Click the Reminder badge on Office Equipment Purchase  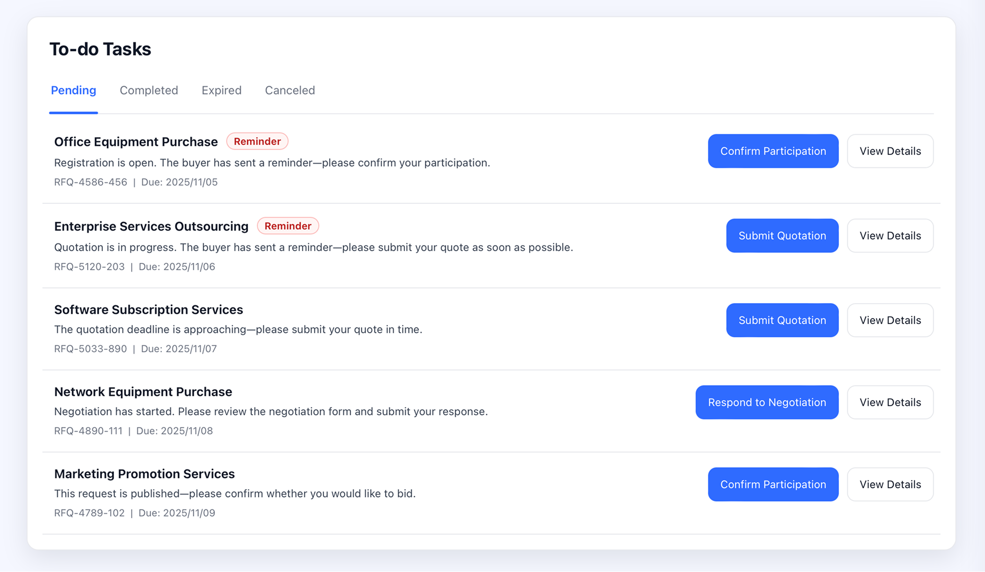pyautogui.click(x=257, y=141)
